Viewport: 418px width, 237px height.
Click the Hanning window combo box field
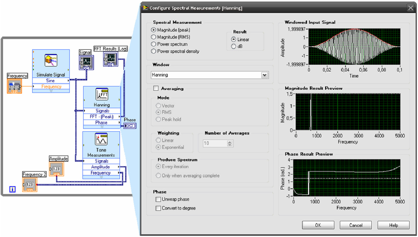click(210, 75)
